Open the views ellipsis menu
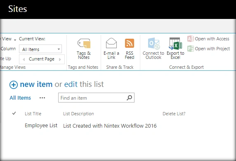The height and width of the screenshot is (161, 236). (x=42, y=98)
